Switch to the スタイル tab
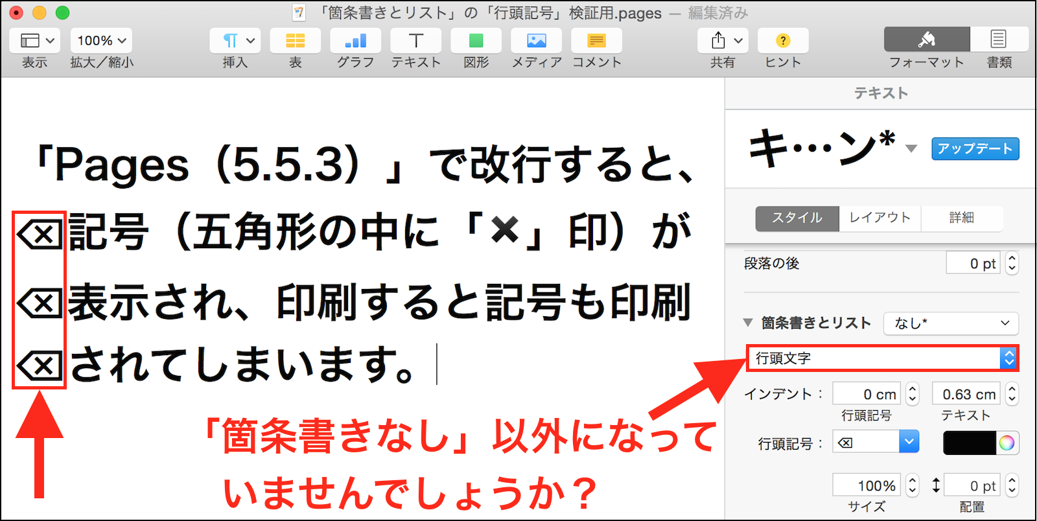This screenshot has height=521, width=1037. point(797,218)
